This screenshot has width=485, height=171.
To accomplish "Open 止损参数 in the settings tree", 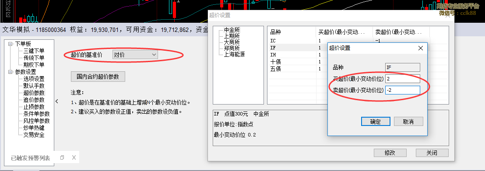I will click(x=34, y=107).
